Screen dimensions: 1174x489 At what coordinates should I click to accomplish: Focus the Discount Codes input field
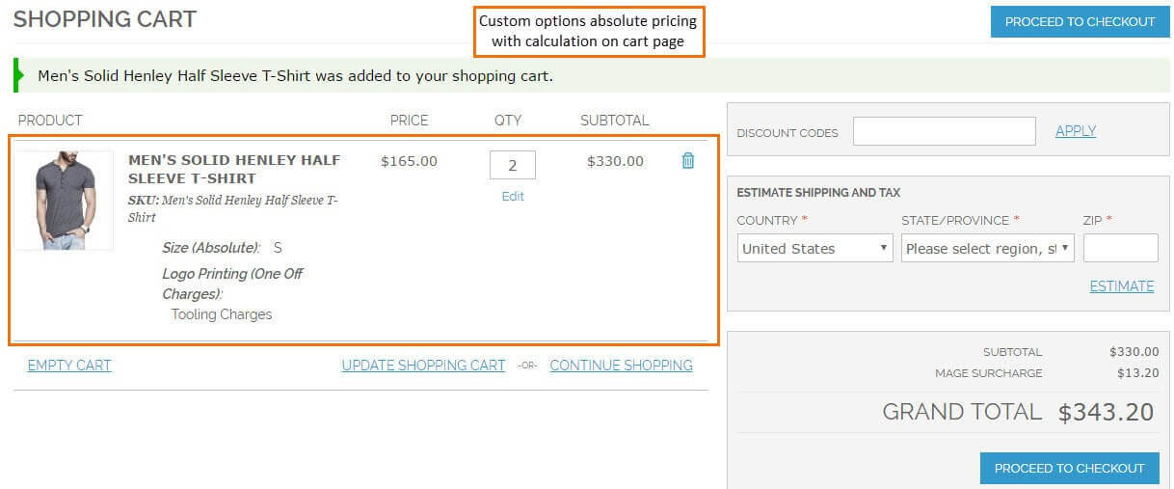tap(944, 131)
